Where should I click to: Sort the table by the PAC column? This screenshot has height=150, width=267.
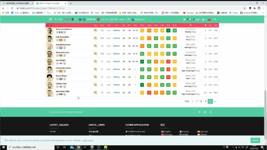coord(142,25)
